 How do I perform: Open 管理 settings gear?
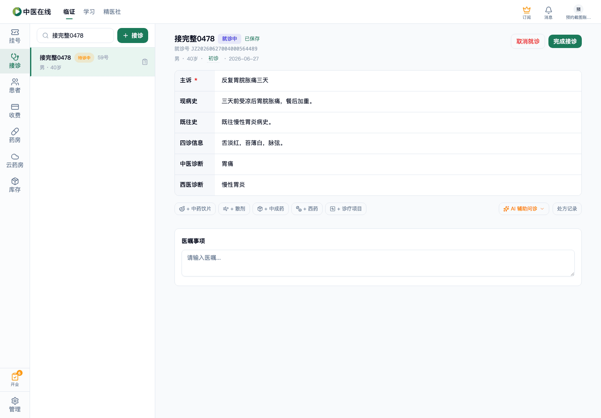click(x=15, y=405)
